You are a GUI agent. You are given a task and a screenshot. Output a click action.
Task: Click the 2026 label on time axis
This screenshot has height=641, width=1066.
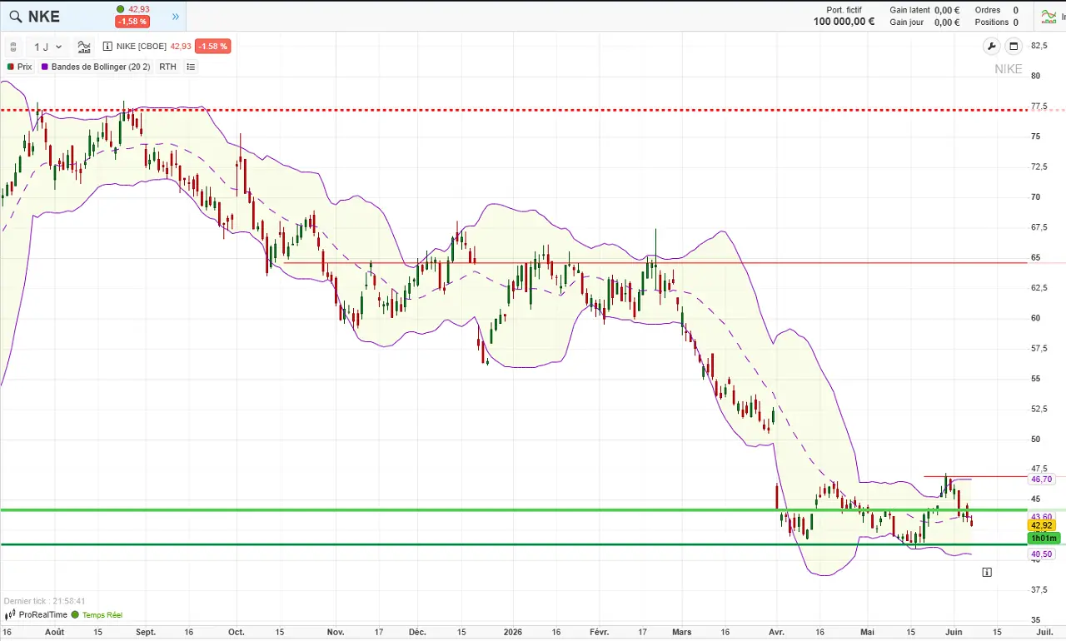[513, 632]
